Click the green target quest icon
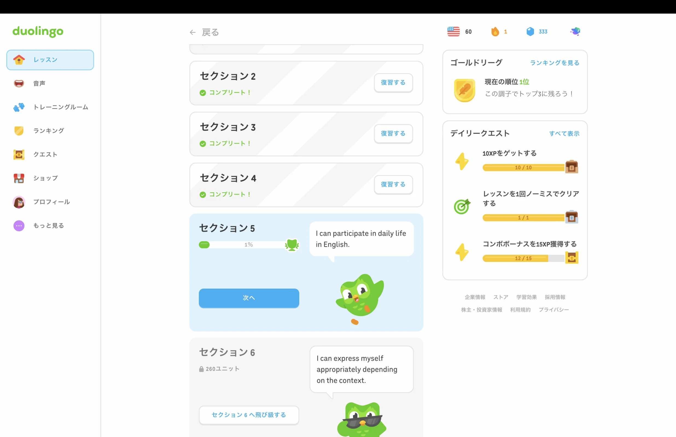The image size is (676, 437). click(462, 206)
